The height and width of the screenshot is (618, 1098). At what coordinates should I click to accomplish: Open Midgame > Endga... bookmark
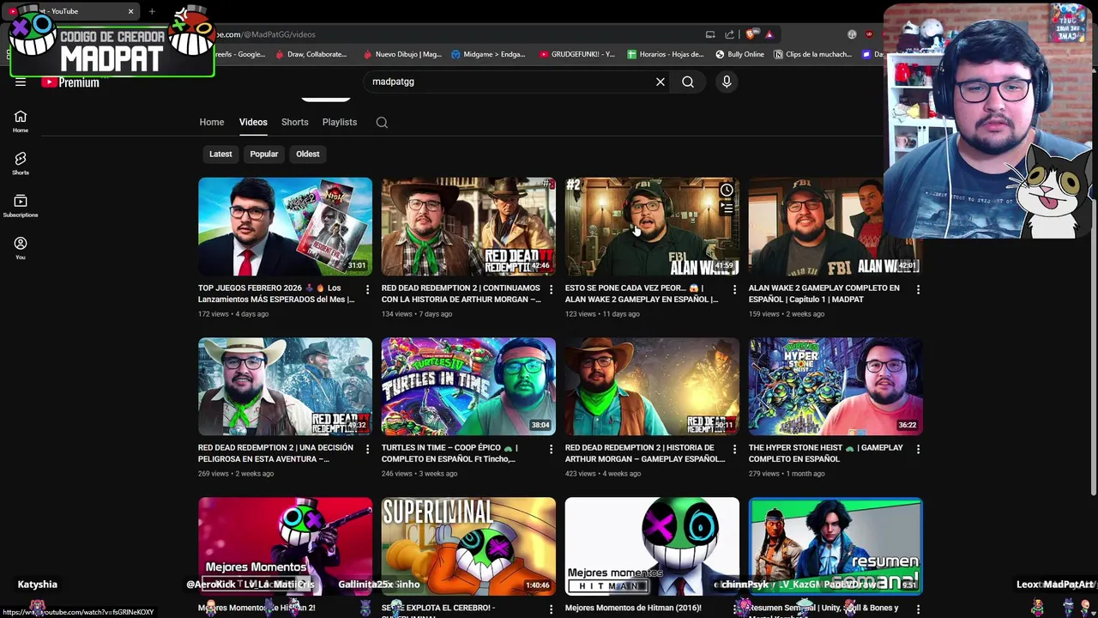point(488,54)
